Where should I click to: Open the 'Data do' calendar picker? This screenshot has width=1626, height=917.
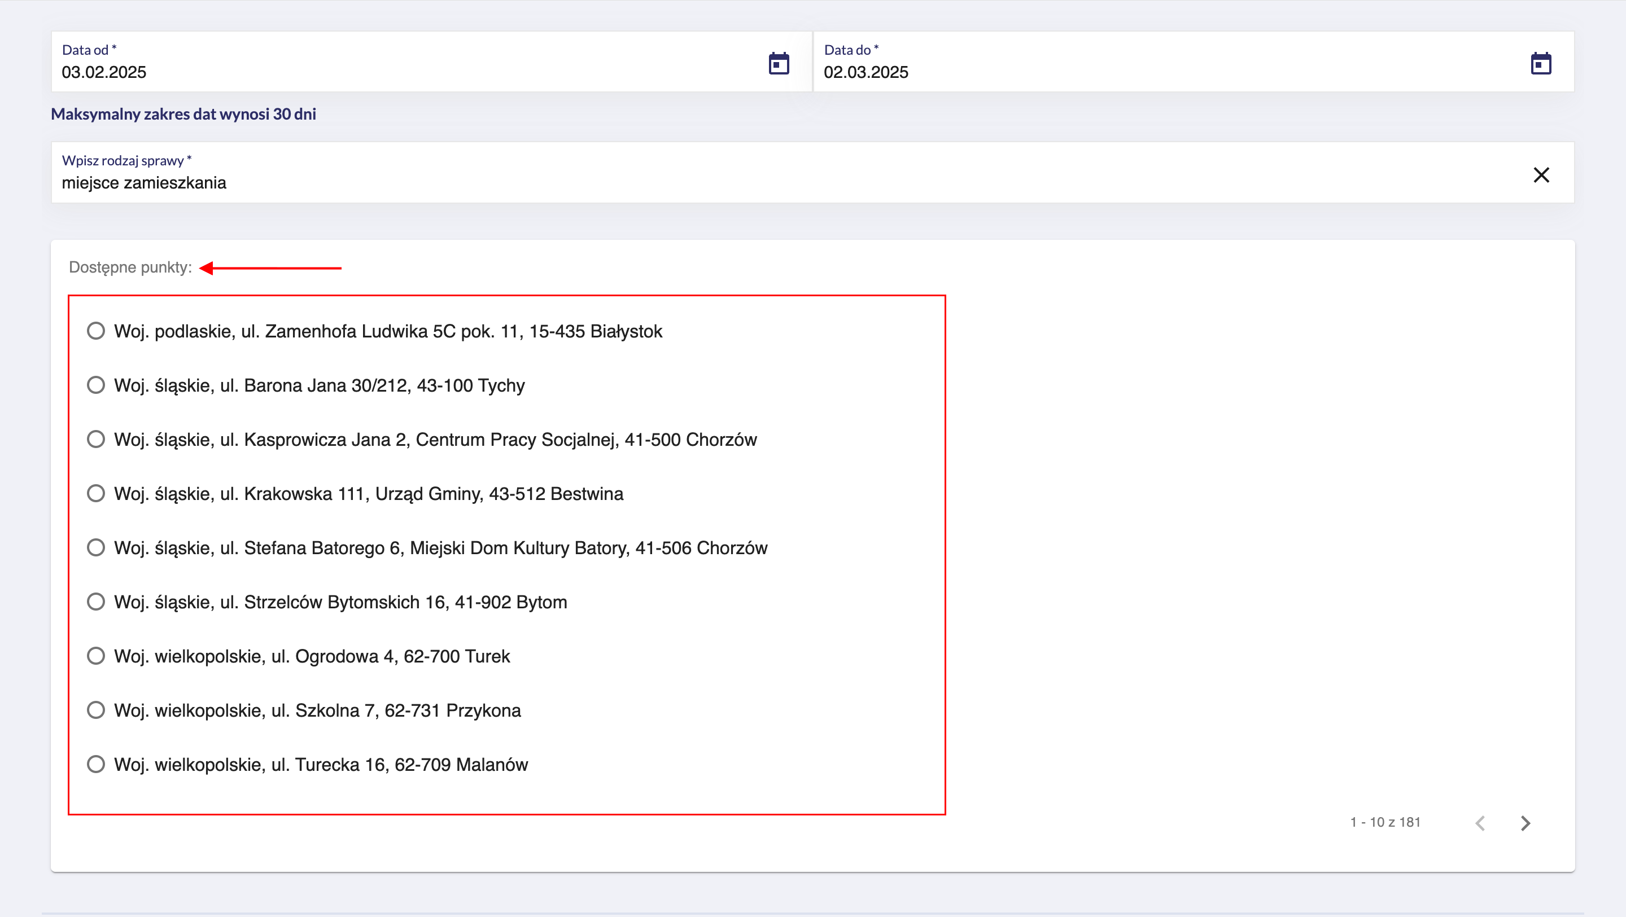[1540, 64]
